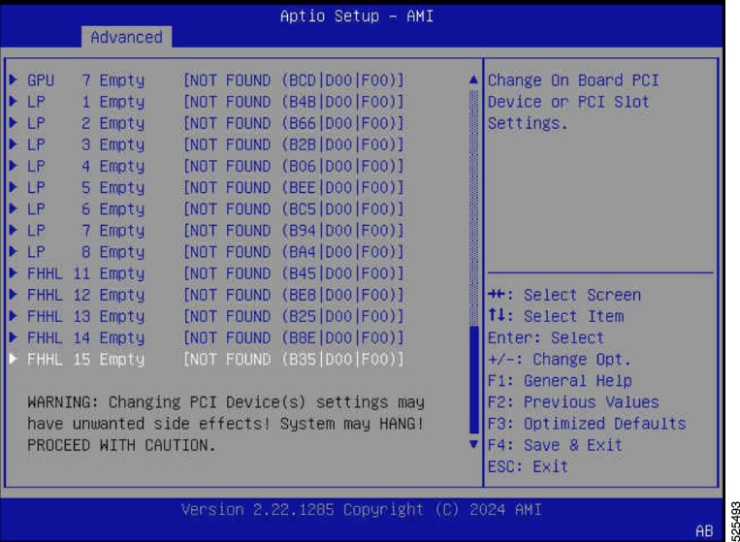This screenshot has height=542, width=740.
Task: Click the Select Item arrows hint
Action: tap(556, 316)
